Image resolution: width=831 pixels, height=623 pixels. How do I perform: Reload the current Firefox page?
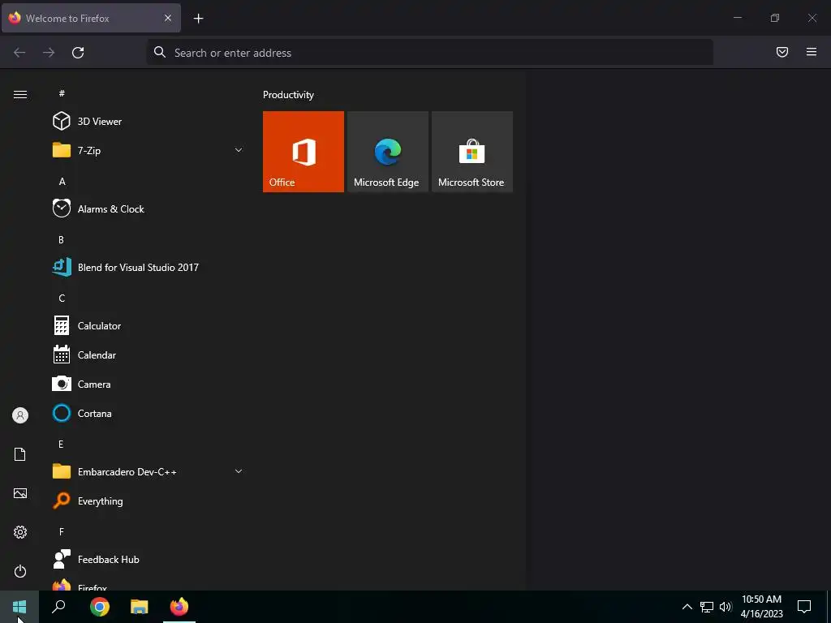coord(78,53)
